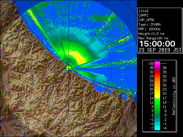Click the orange-red echo streak in east-northeast sector
Screen dimensions: 183x137
pos(124,39)
